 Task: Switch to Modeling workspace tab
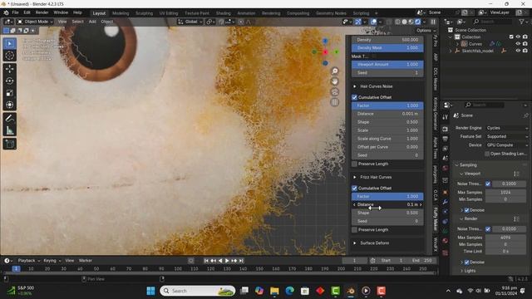point(121,13)
